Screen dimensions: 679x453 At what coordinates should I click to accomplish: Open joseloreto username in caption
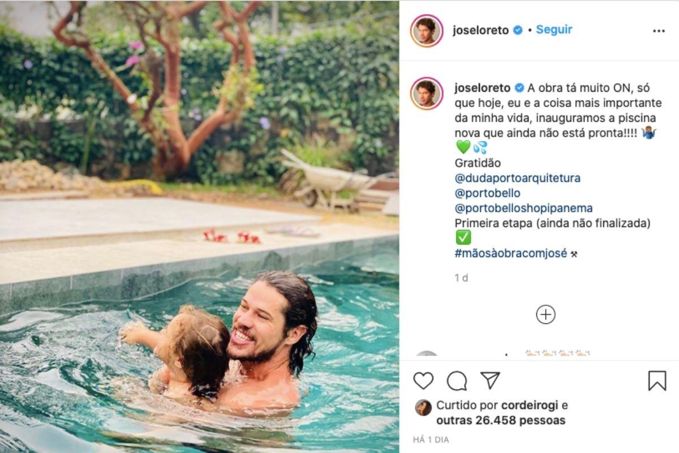tap(483, 88)
